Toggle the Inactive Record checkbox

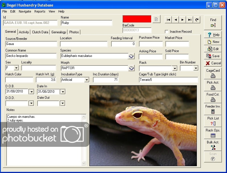pyautogui.click(x=167, y=32)
